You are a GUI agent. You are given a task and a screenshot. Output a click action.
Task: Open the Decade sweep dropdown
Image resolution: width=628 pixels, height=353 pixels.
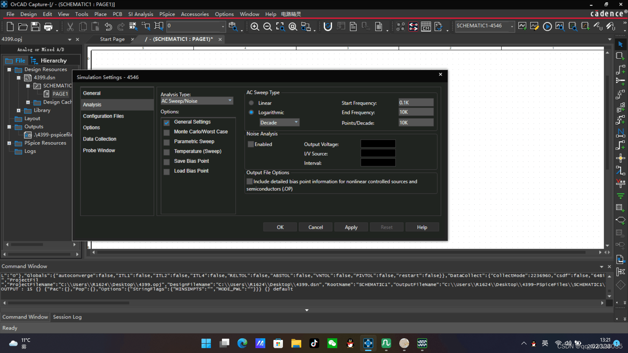click(x=279, y=123)
